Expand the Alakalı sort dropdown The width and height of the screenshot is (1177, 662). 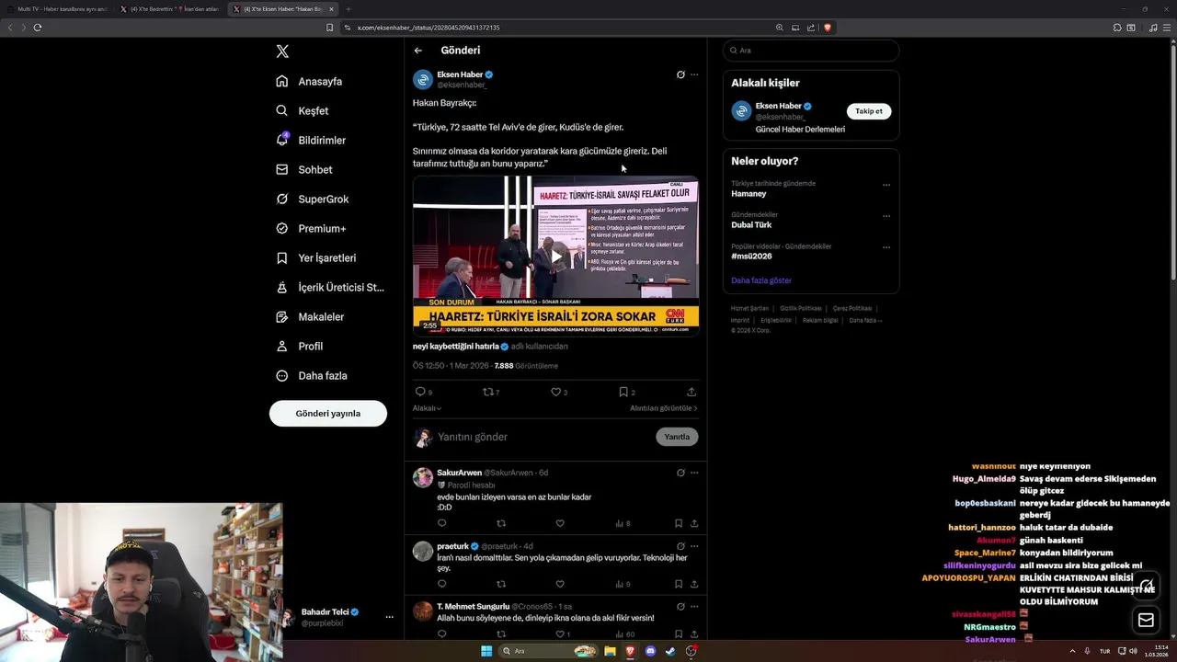[427, 408]
